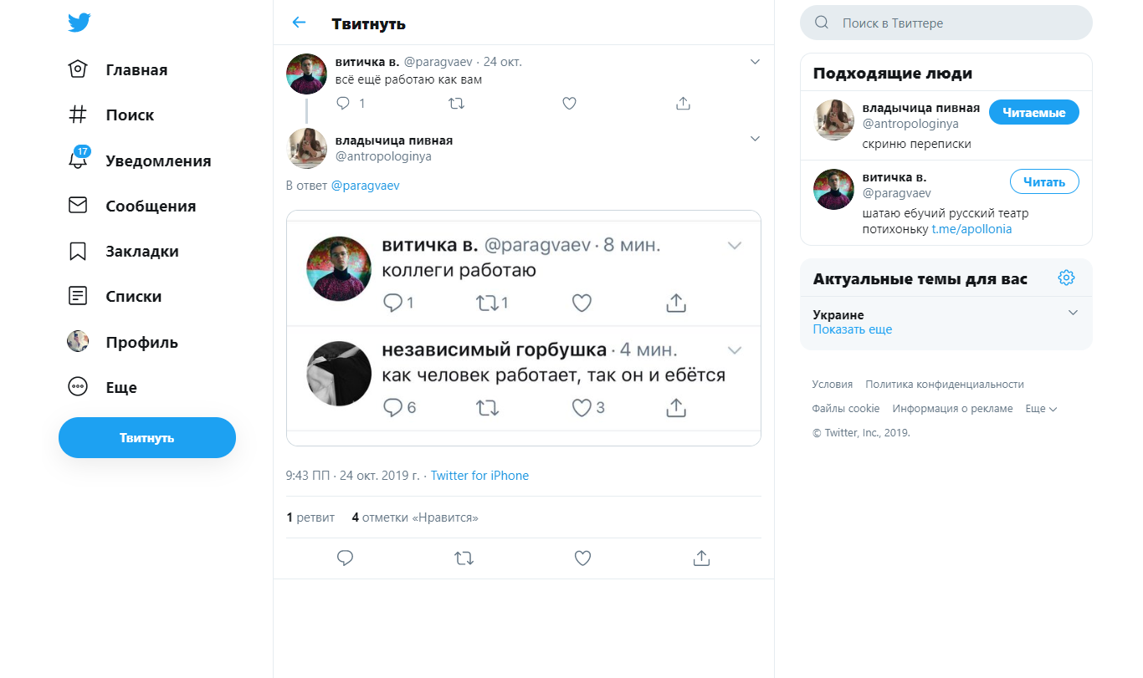The image size is (1143, 678).
Task: Follow витичка в. with Читать button
Action: pyautogui.click(x=1044, y=181)
